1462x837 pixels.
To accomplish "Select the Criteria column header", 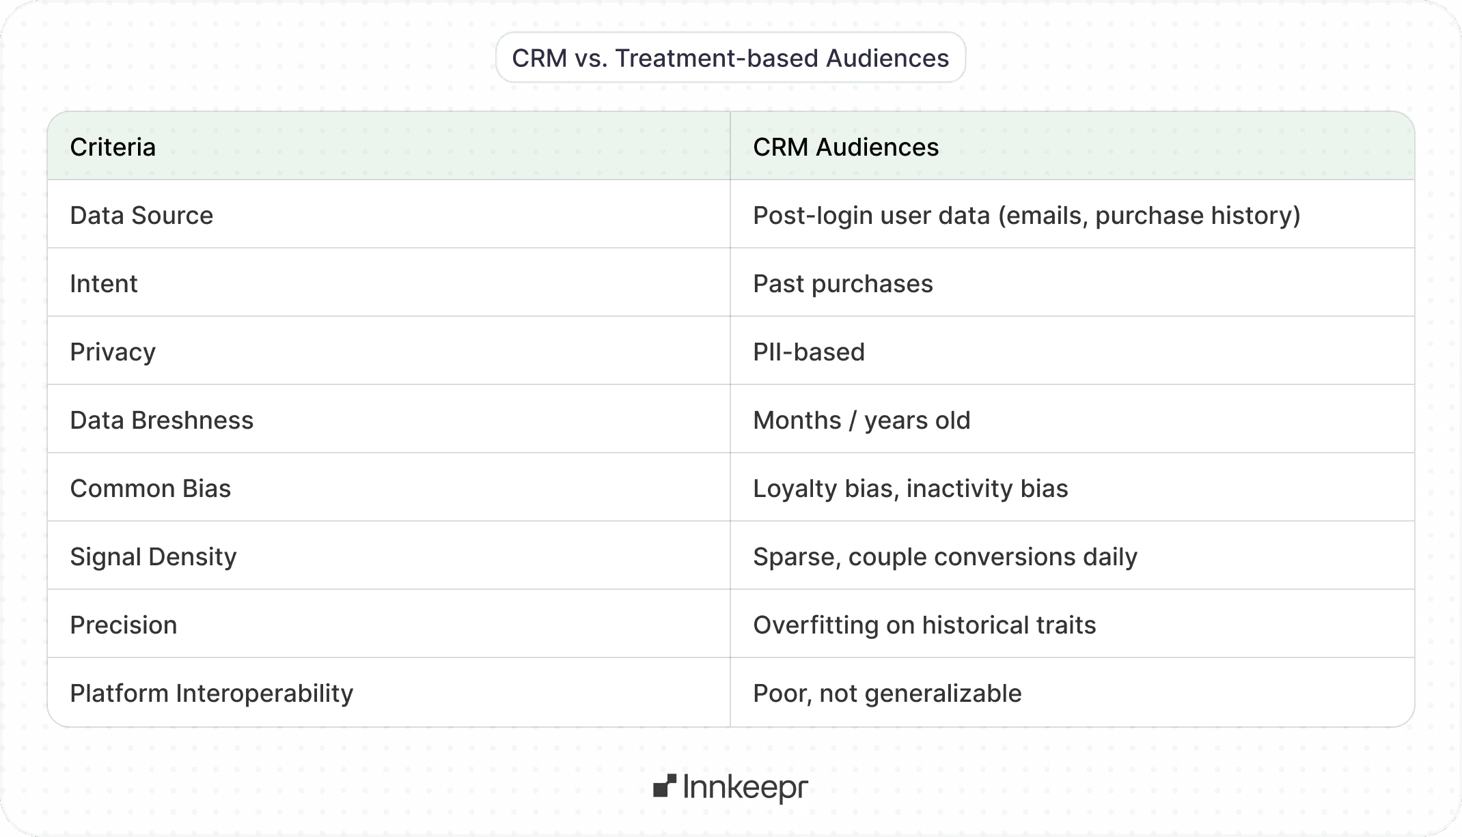I will click(113, 147).
